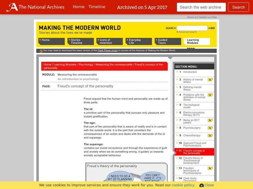This screenshot has width=253, height=189.
Task: Click the 'The ego:' heading
Action: pos(89,123)
